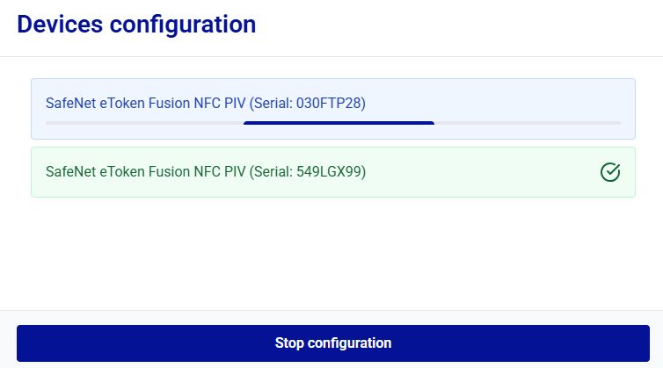The width and height of the screenshot is (663, 368).
Task: Click the grey progress track left of indicator
Action: pyautogui.click(x=144, y=123)
